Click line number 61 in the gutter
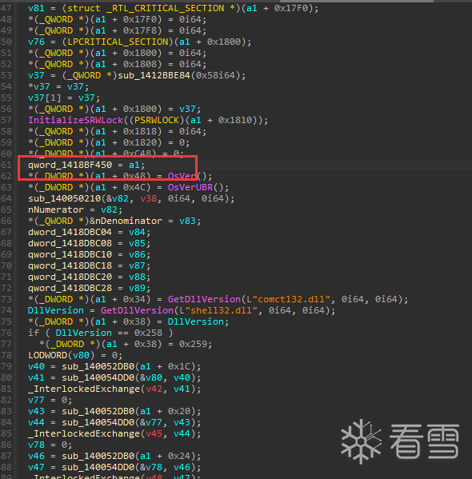Image resolution: width=472 pixels, height=479 pixels. (6, 165)
